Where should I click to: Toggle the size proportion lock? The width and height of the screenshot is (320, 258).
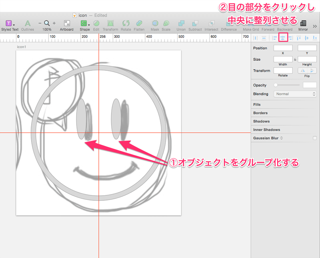[x=295, y=60]
